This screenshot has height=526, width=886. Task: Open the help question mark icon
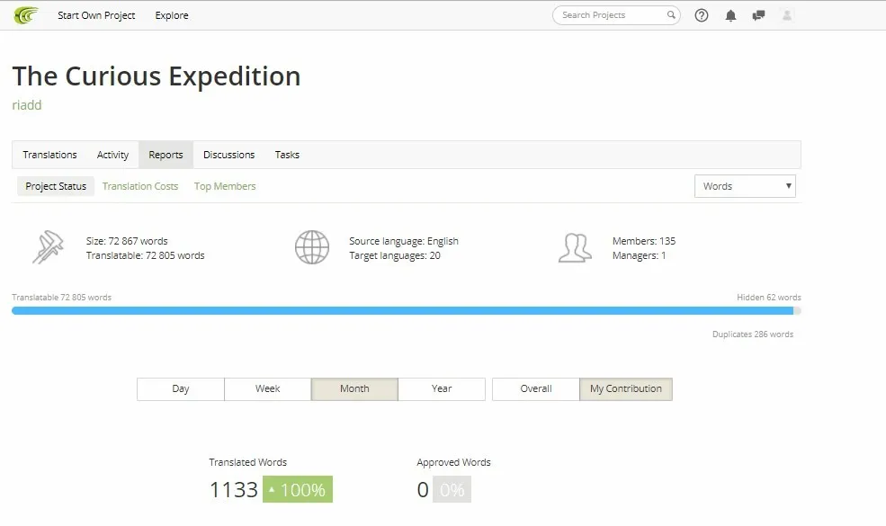(x=702, y=15)
